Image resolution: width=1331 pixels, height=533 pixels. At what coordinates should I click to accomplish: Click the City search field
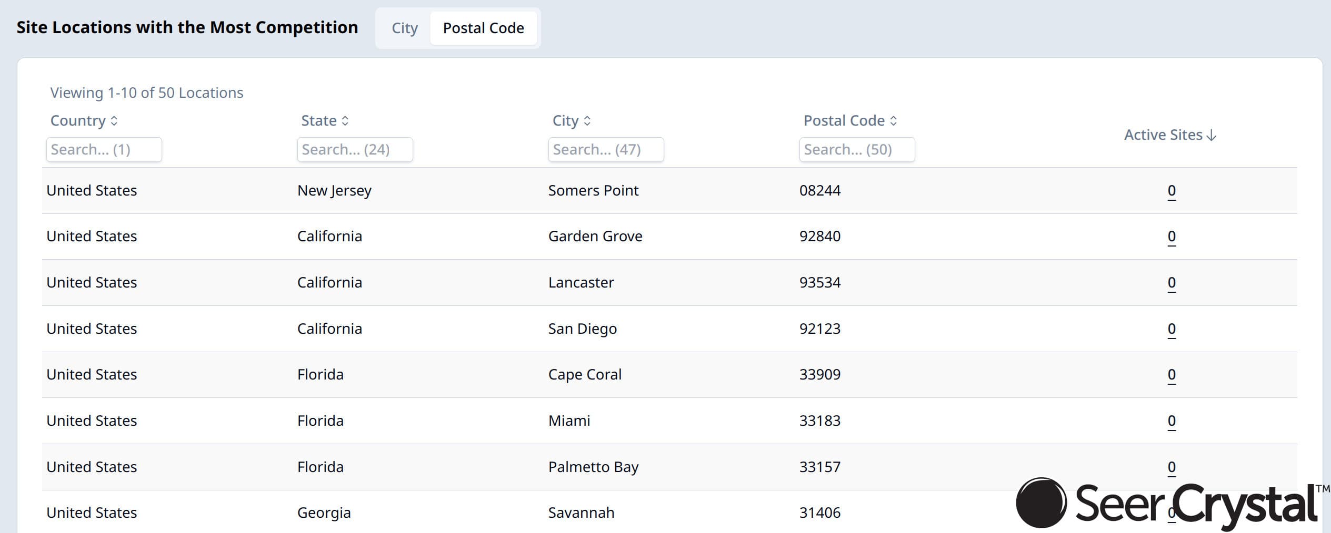(x=606, y=149)
